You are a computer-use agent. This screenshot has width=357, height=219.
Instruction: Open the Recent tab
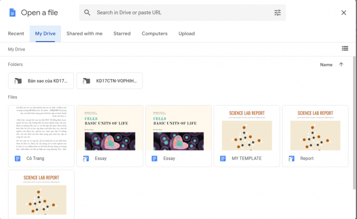tap(16, 33)
